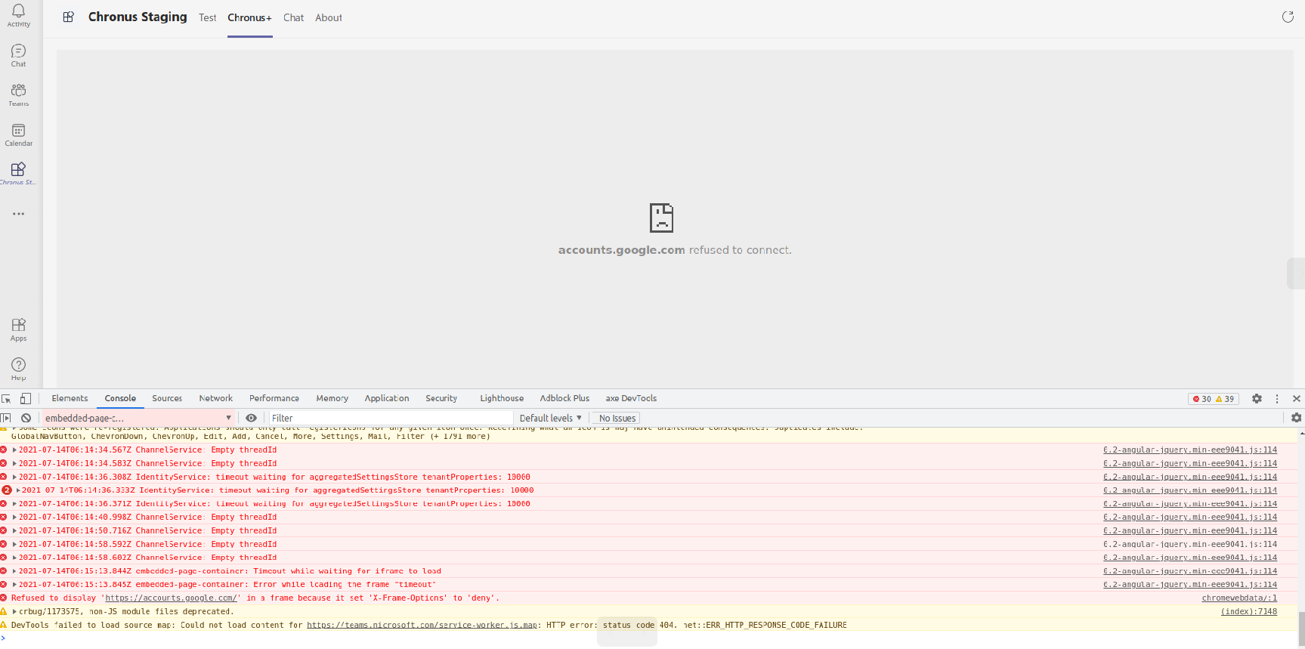
Task: Expand the crbug/1173575 warning
Action: coord(14,612)
